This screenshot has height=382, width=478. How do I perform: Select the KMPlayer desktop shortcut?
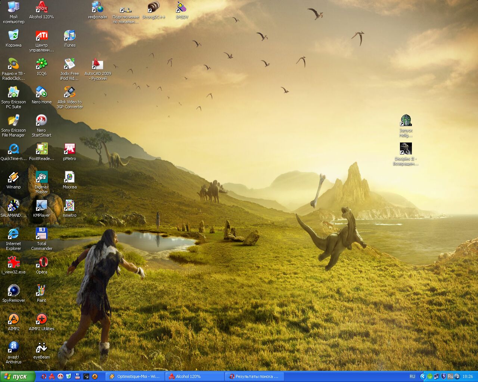(x=41, y=209)
